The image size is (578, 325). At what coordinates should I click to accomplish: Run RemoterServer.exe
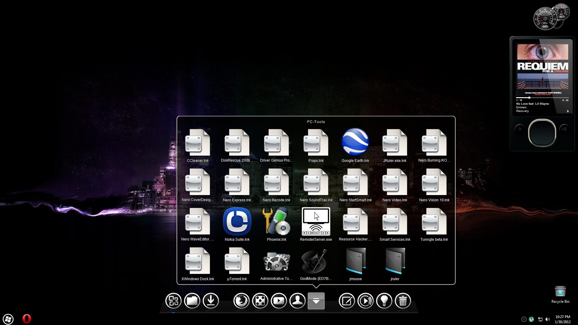[316, 224]
